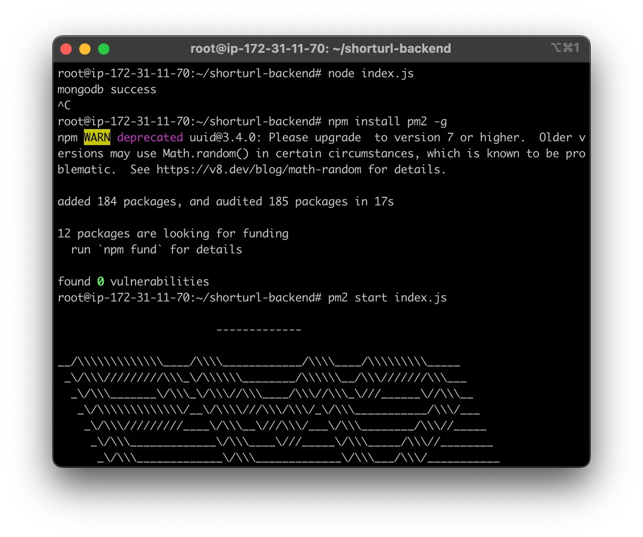Click the 'node index.js' command text
643x537 pixels.
click(371, 73)
